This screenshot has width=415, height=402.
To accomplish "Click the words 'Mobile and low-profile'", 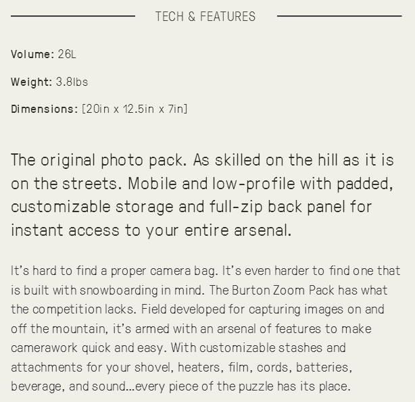I will (212, 184).
